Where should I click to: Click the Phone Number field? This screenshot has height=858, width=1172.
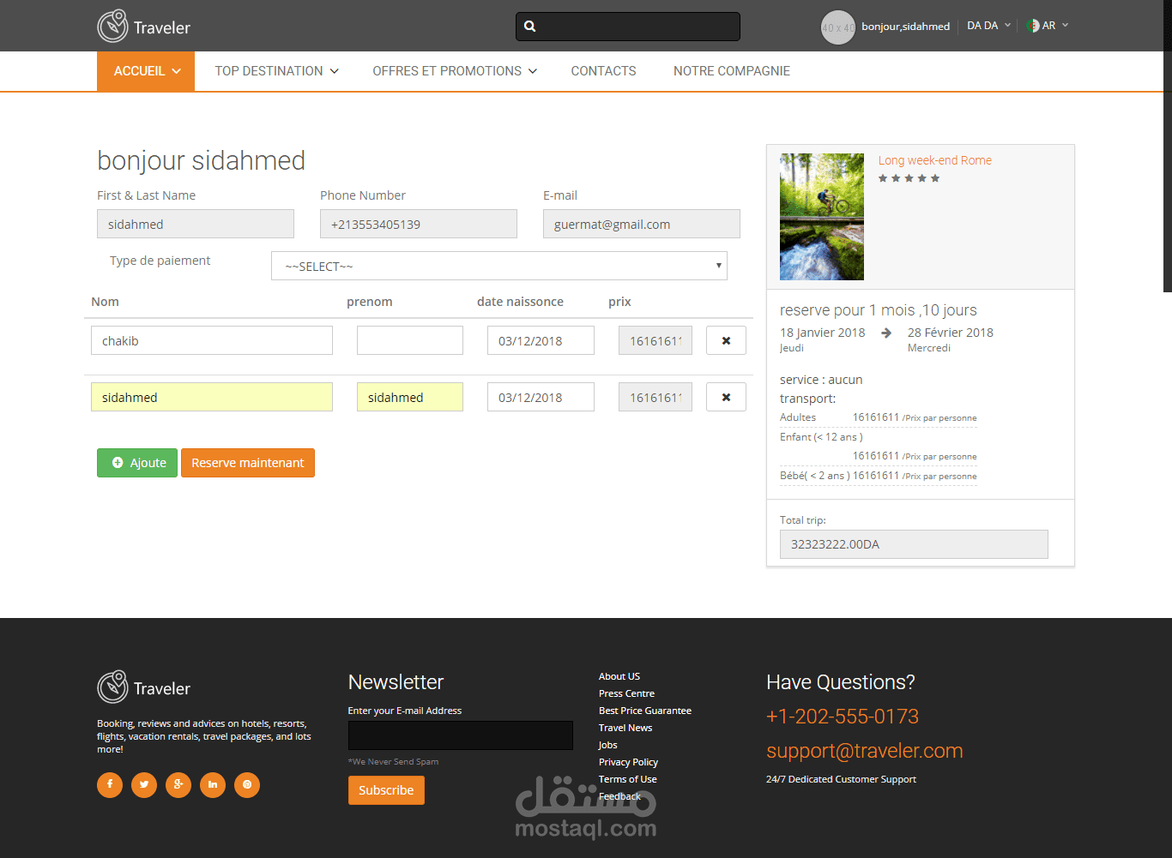419,224
